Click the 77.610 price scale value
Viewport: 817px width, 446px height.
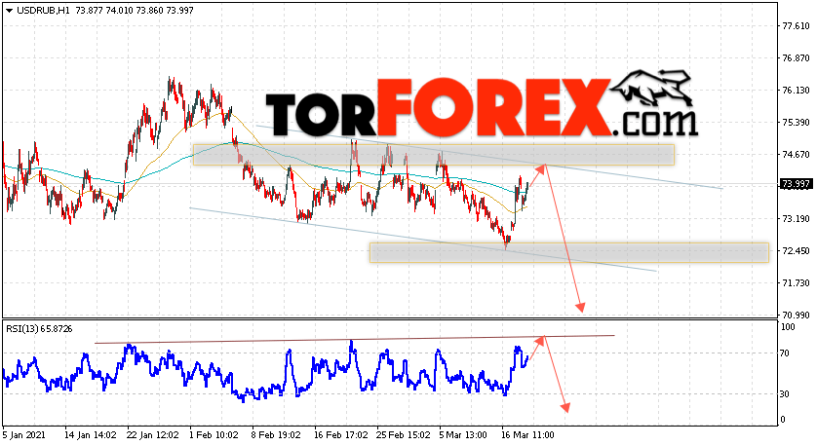coord(797,26)
